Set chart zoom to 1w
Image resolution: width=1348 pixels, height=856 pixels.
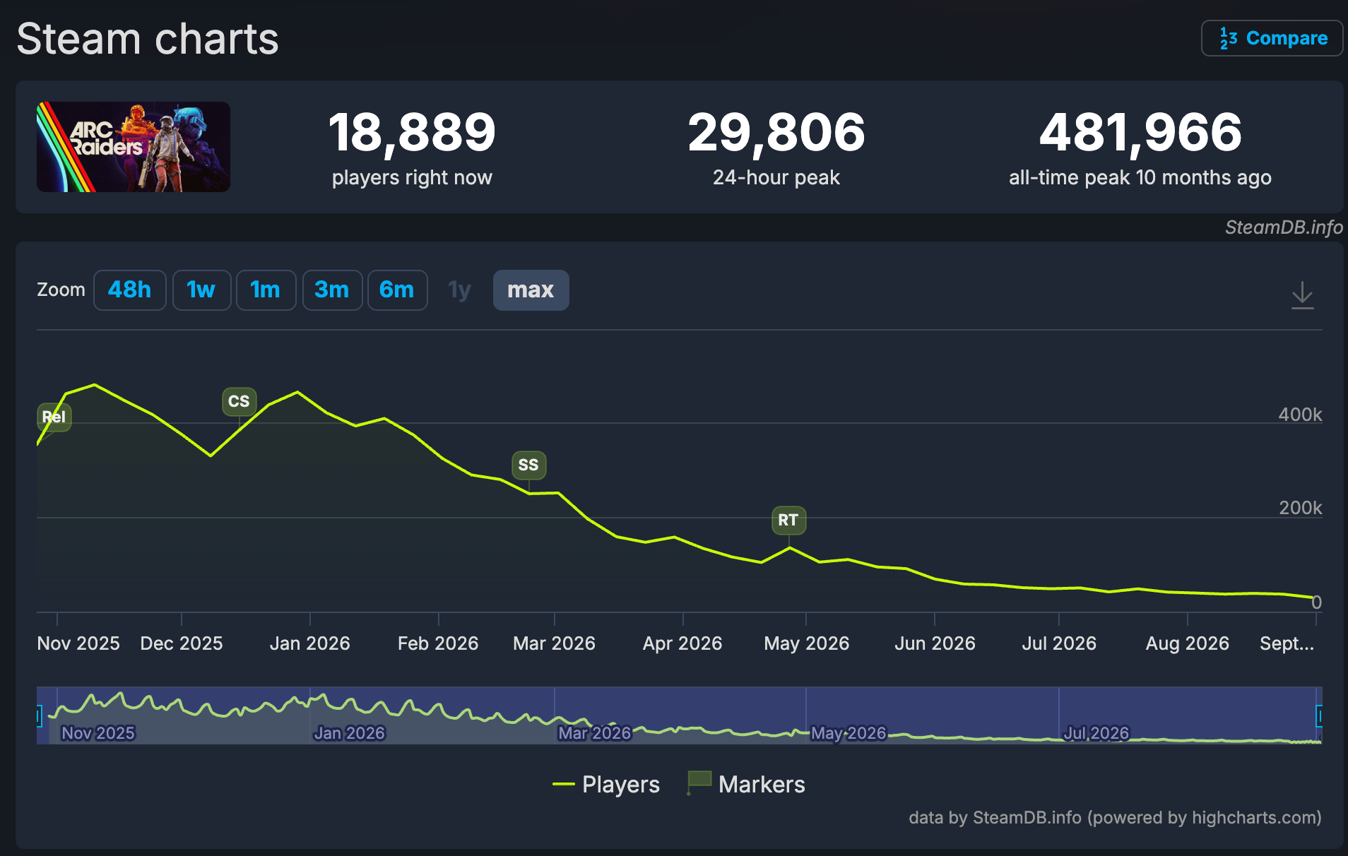pyautogui.click(x=201, y=290)
